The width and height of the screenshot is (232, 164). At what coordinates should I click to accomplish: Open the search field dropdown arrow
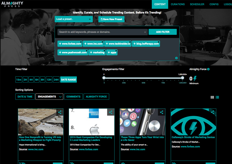point(145,32)
